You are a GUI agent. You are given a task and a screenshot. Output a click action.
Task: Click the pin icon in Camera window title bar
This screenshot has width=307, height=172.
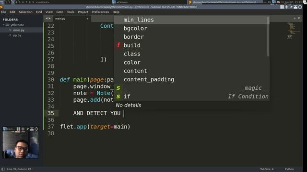[27, 129]
